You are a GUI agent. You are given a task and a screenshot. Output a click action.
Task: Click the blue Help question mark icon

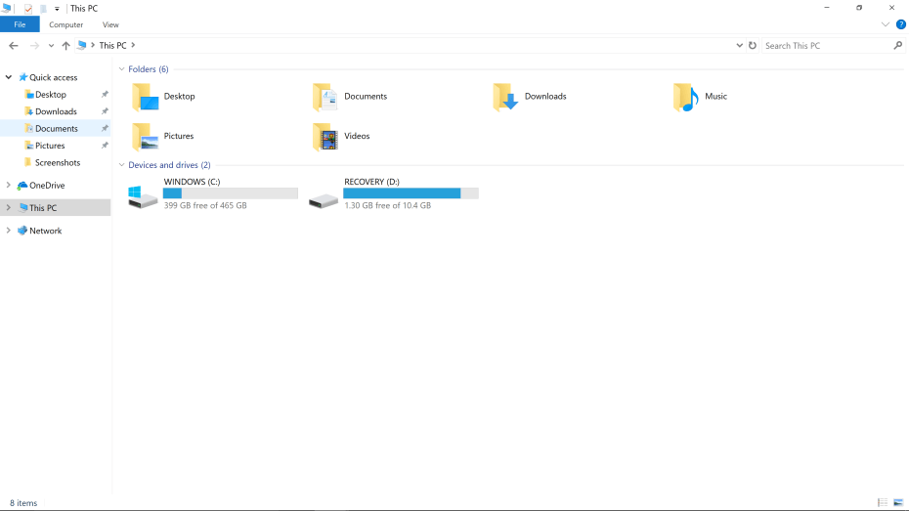pyautogui.click(x=900, y=24)
